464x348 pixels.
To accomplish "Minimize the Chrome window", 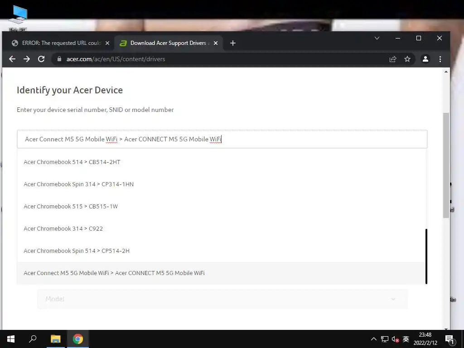I will tap(398, 38).
